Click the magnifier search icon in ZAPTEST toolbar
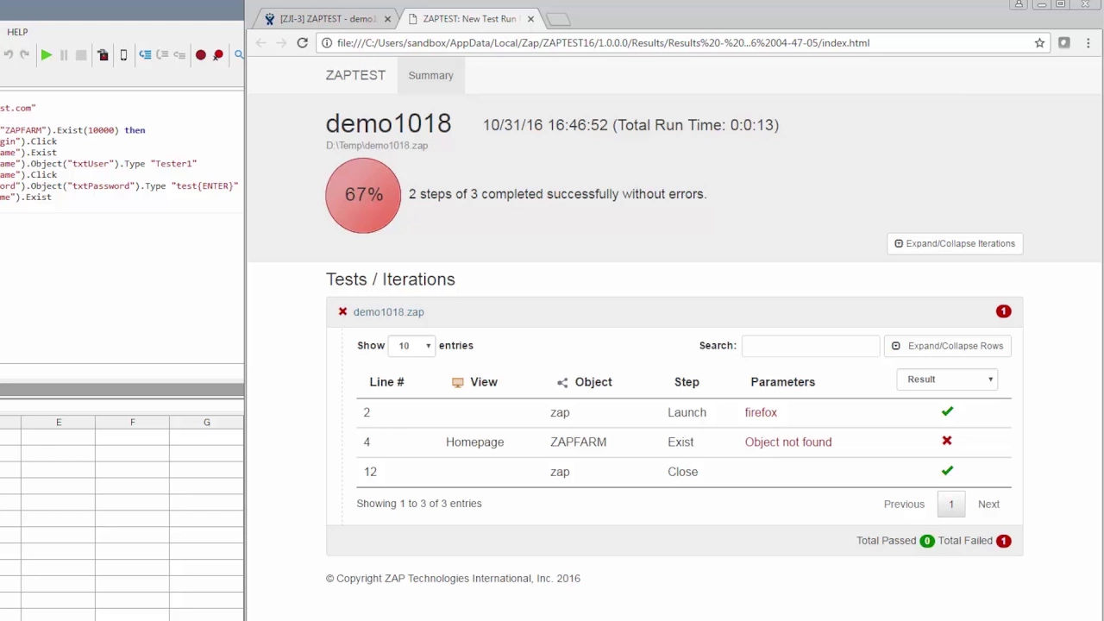Screen dimensions: 1104x621 click(x=239, y=55)
